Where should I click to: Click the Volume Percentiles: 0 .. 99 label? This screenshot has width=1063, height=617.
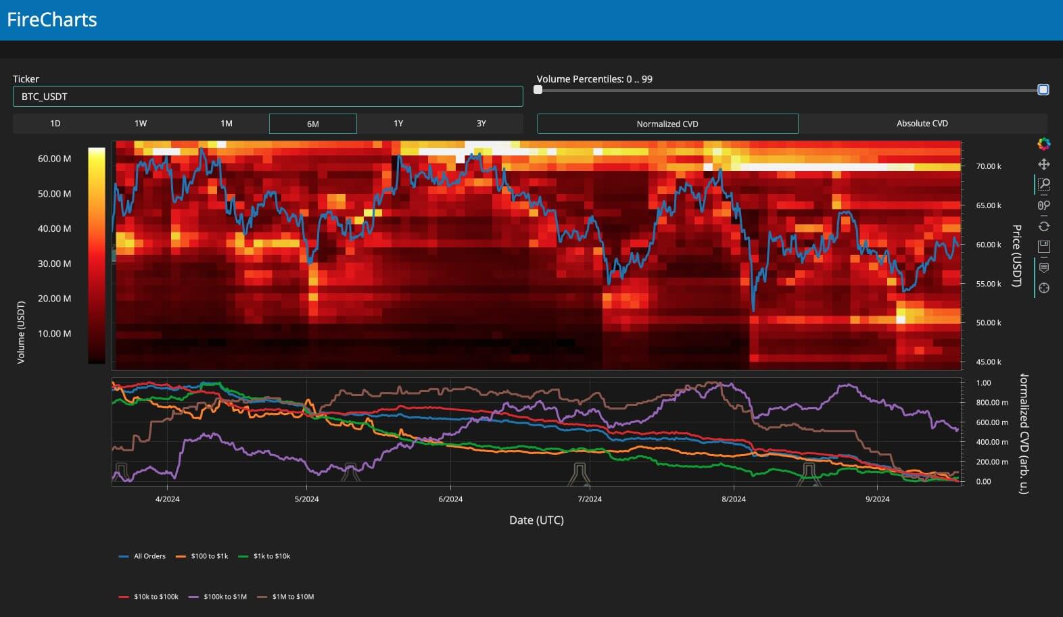click(594, 79)
